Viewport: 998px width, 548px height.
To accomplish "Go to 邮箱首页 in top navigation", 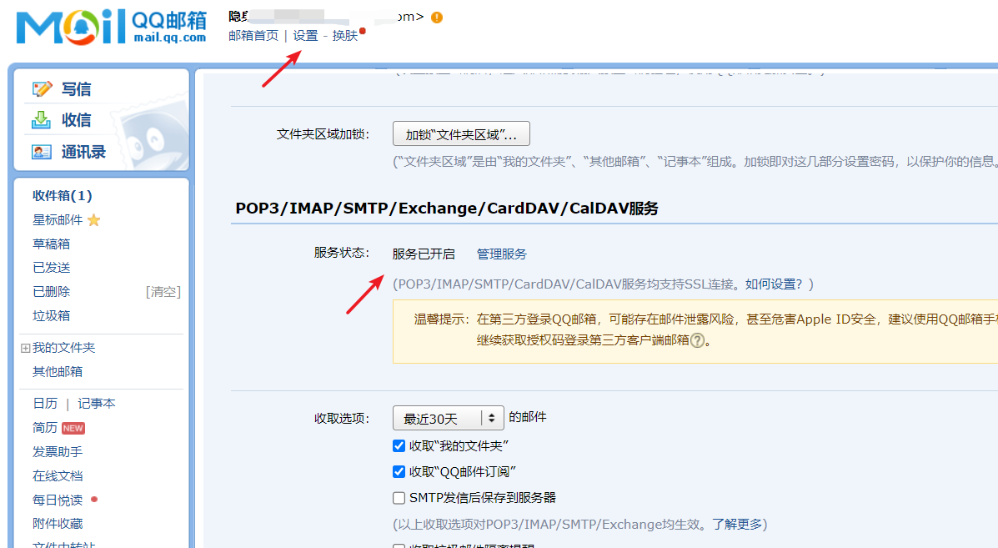I will [x=253, y=36].
